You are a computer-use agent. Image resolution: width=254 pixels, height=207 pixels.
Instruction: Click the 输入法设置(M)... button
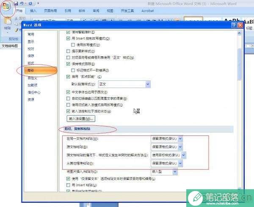81,119
